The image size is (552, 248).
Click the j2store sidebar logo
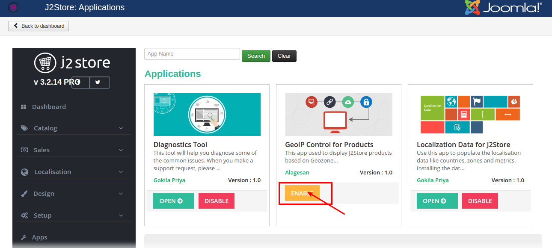coord(72,63)
